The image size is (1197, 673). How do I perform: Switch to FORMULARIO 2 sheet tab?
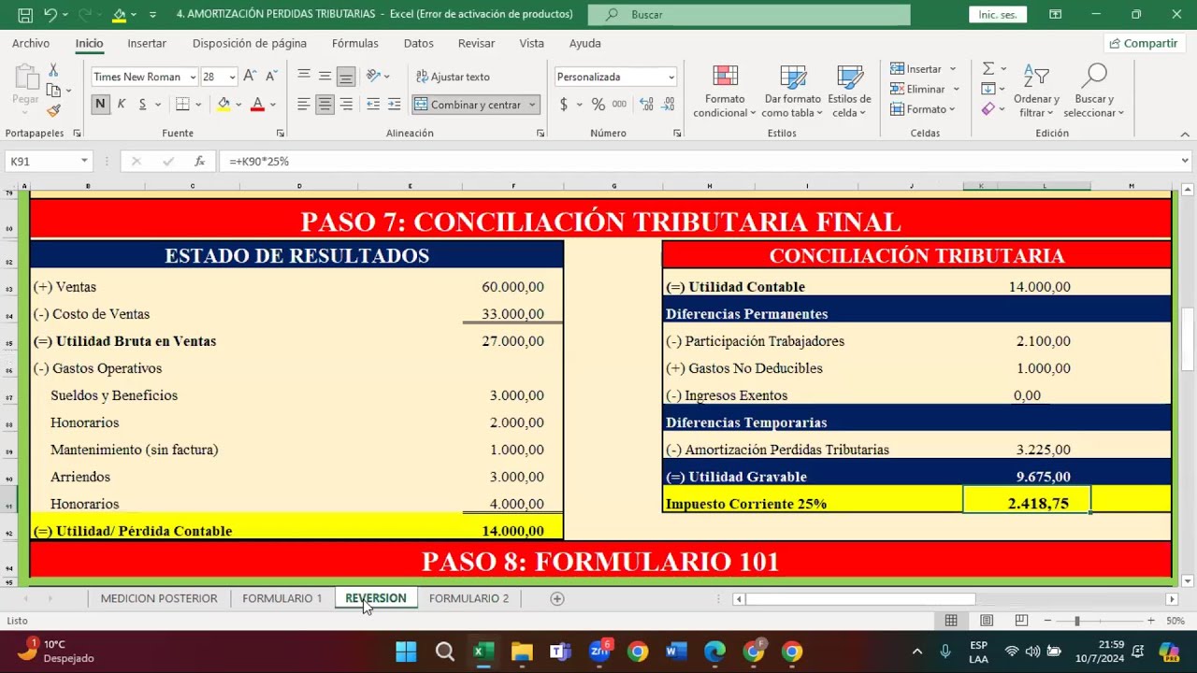pyautogui.click(x=469, y=598)
